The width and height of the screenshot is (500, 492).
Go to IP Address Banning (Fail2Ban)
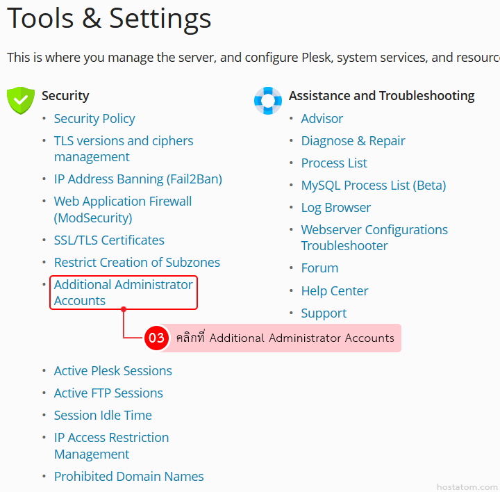coord(137,179)
